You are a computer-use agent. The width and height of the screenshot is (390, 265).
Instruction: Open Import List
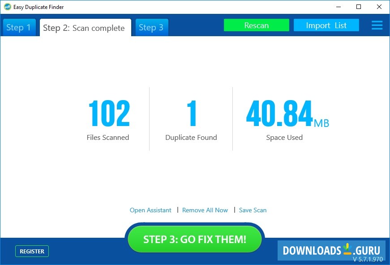pos(326,25)
